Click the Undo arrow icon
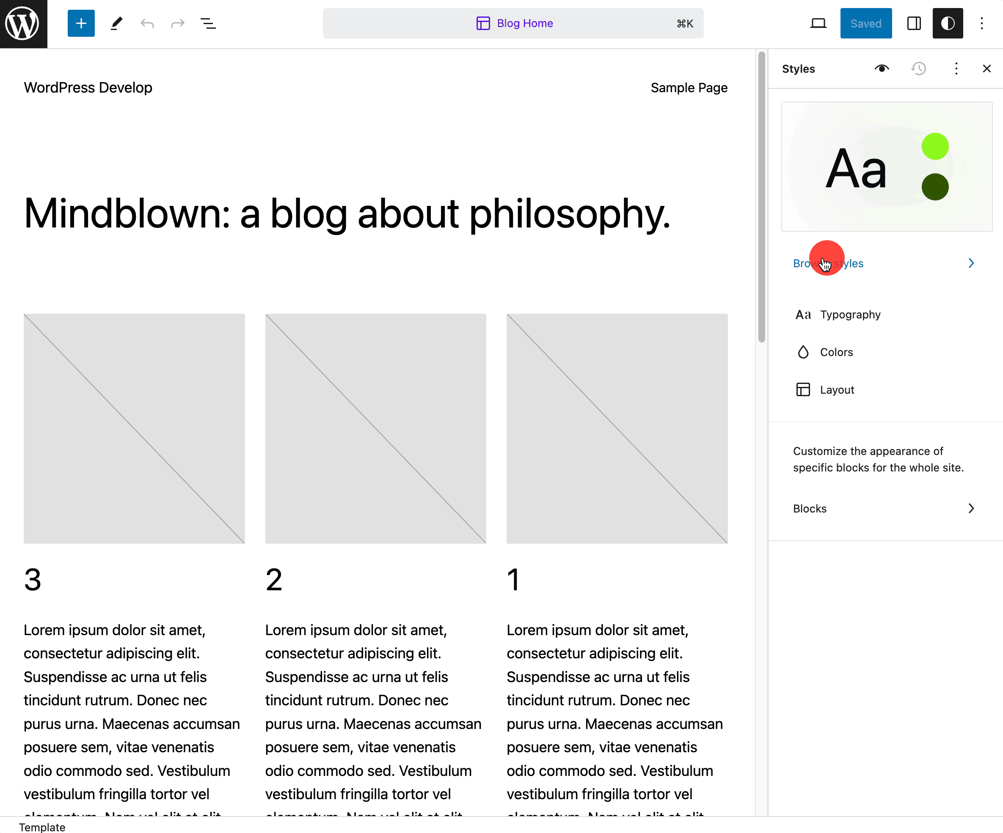The width and height of the screenshot is (1003, 833). tap(147, 23)
